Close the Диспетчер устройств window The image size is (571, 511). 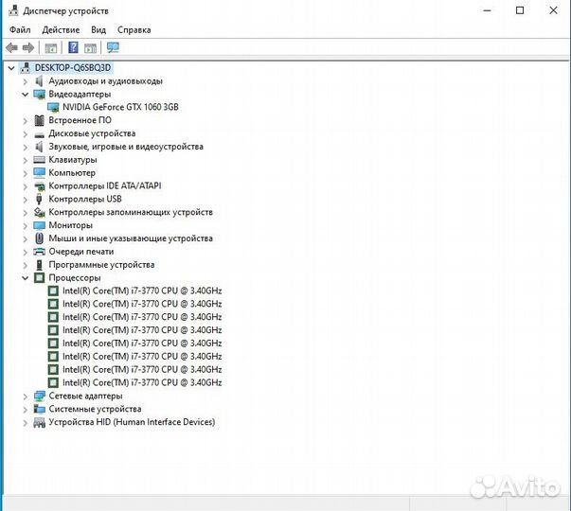click(x=553, y=10)
